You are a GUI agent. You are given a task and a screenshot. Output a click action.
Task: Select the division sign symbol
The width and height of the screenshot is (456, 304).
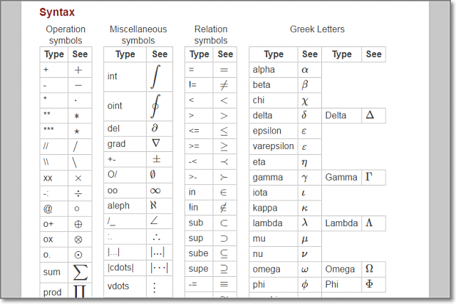tap(78, 192)
